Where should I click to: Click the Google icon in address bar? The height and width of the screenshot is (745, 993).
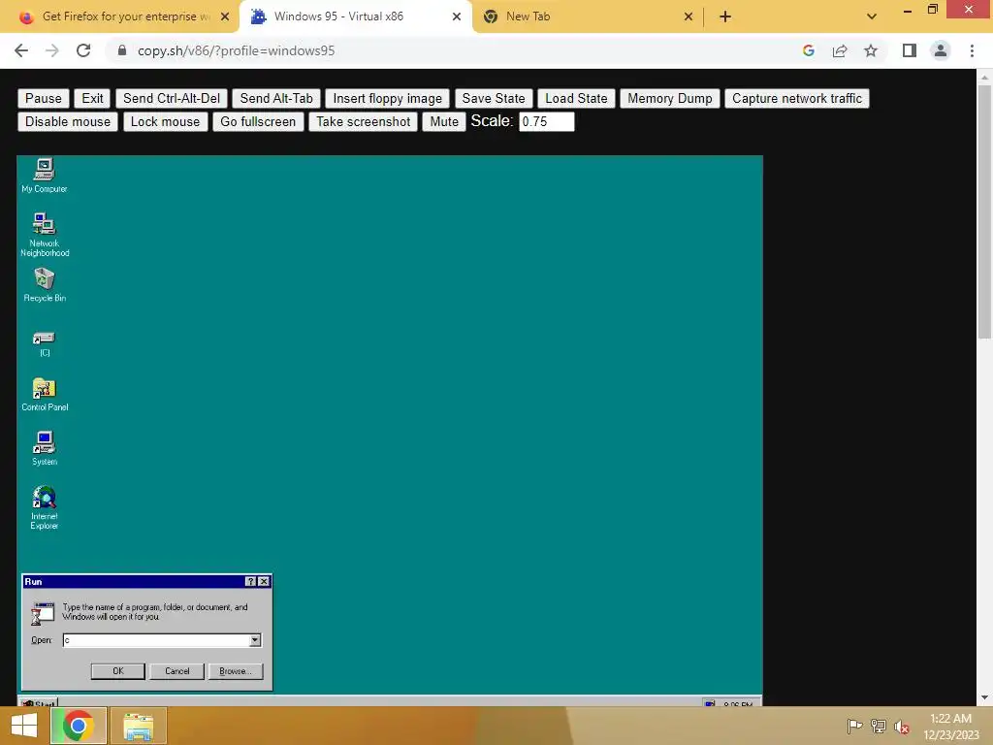809,50
